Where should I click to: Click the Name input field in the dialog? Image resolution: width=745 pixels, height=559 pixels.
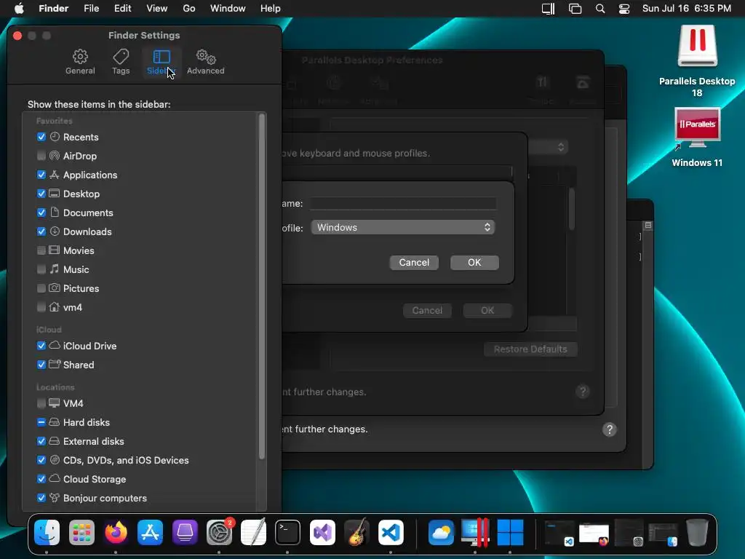point(403,204)
